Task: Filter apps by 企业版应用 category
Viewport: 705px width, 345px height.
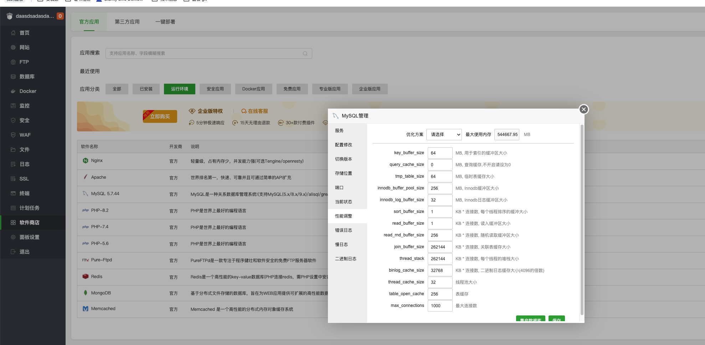Action: coord(370,89)
